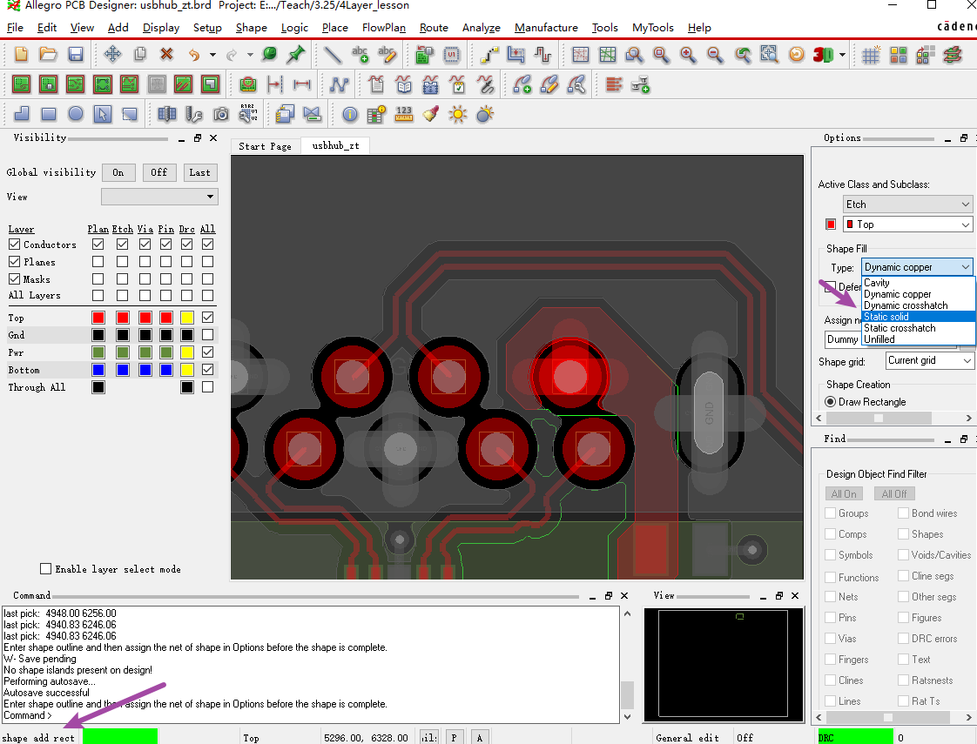Click the Shape Add Circle icon

(76, 114)
